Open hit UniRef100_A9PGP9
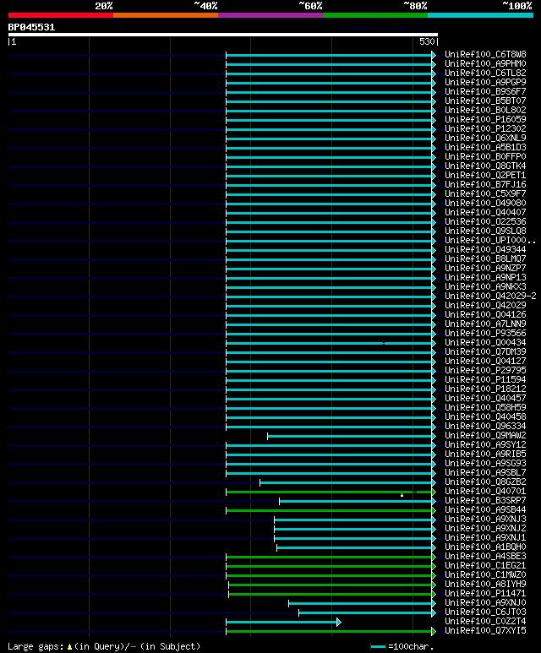This screenshot has width=541, height=653. [485, 83]
